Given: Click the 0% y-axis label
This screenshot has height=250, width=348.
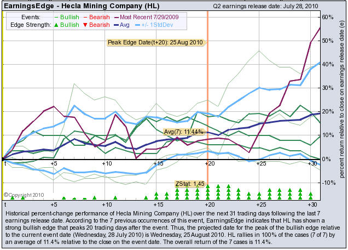Looking at the screenshot, I should point(326,159).
